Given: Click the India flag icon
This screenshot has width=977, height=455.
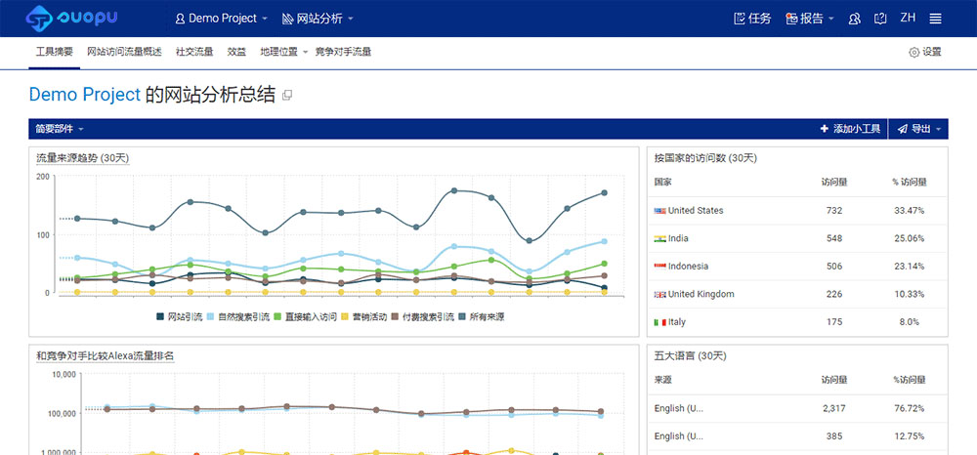Looking at the screenshot, I should coord(659,239).
